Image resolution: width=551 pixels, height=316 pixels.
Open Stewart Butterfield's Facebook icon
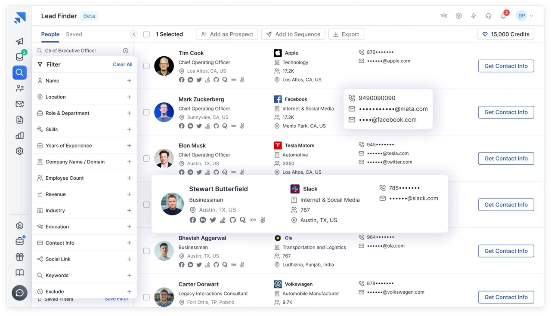click(x=193, y=220)
